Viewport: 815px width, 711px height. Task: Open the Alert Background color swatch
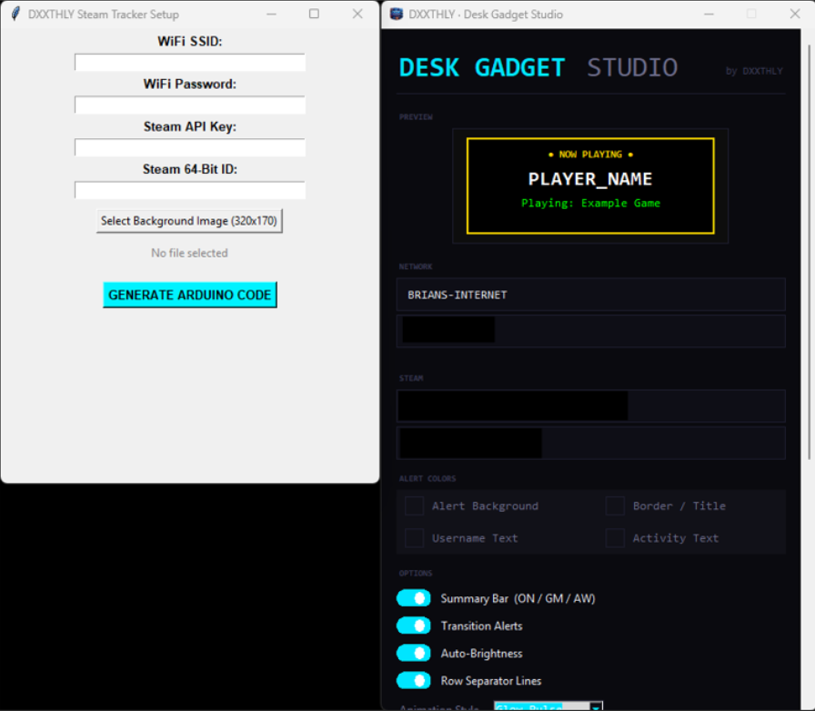tap(414, 506)
